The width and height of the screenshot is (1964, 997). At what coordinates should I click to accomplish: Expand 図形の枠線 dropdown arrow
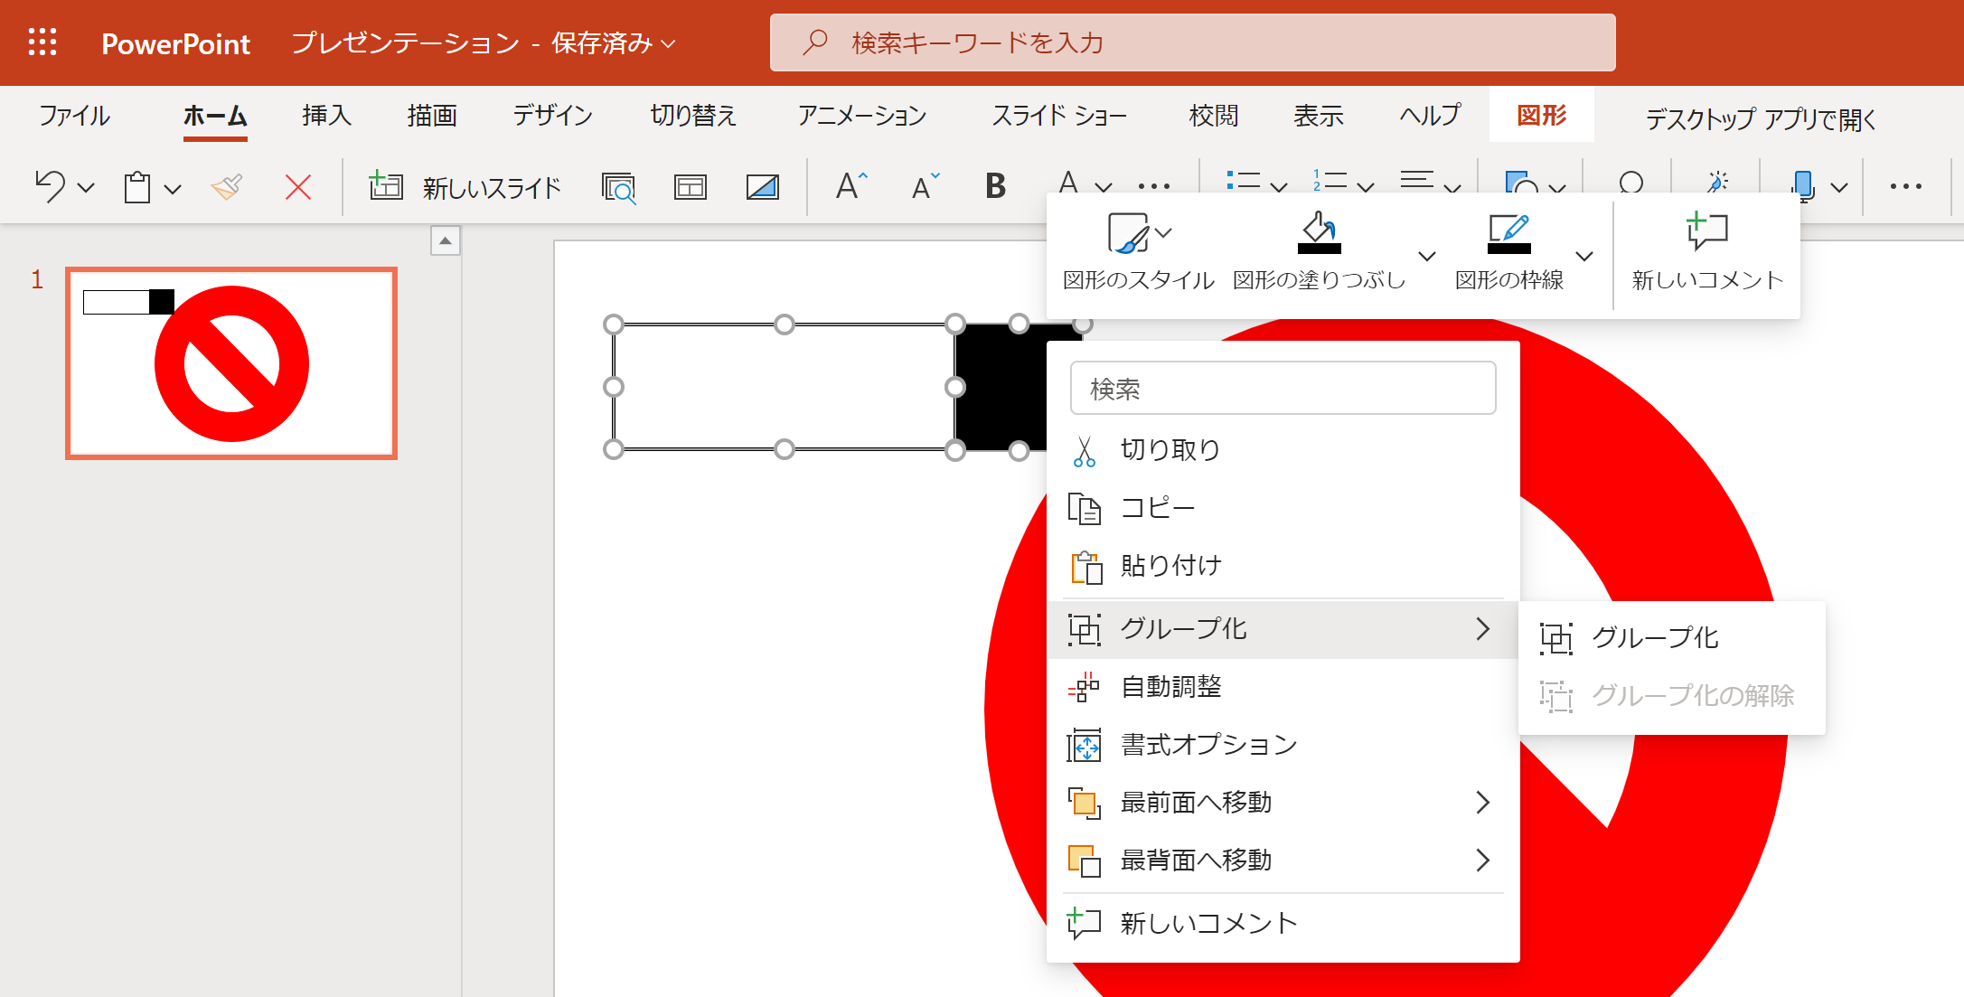[1583, 256]
